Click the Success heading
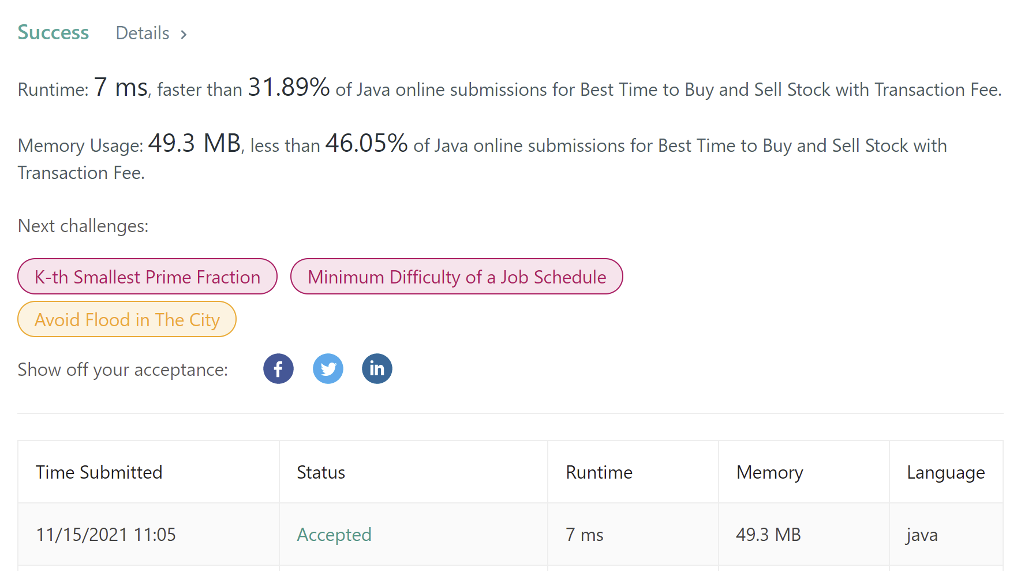The width and height of the screenshot is (1021, 571). 53,33
